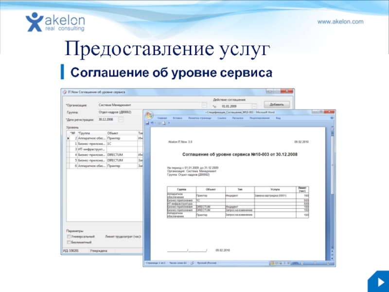Screen dimensions: 389x292
Task: Click the akelon logo on the slide
Action: [x=55, y=22]
